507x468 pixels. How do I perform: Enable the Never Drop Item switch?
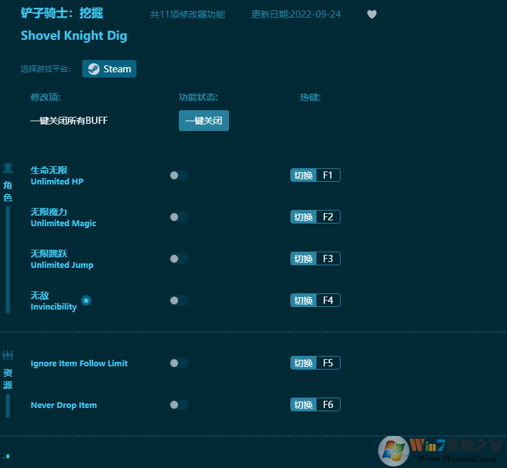click(x=179, y=405)
